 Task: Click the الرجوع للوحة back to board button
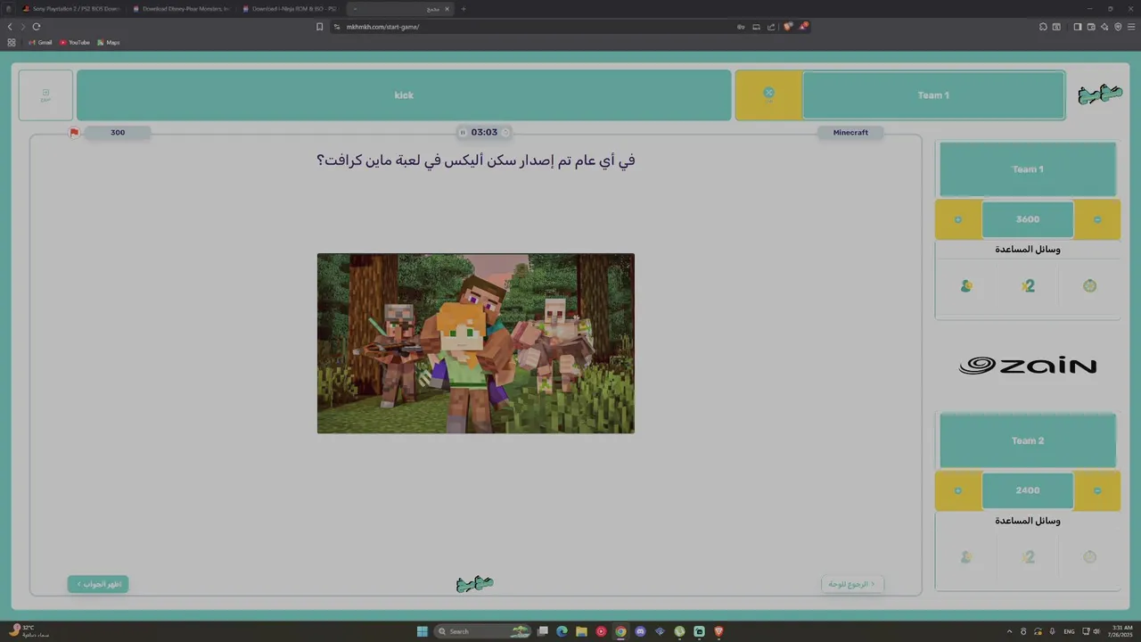tap(852, 584)
